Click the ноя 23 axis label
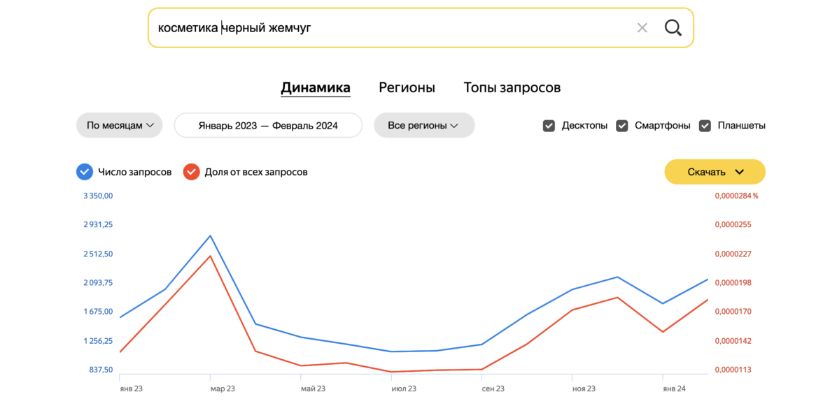Screen dimensions: 823x406 (x=584, y=389)
